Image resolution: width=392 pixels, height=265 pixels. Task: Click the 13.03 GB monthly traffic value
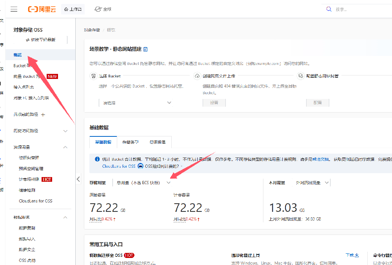(x=287, y=208)
